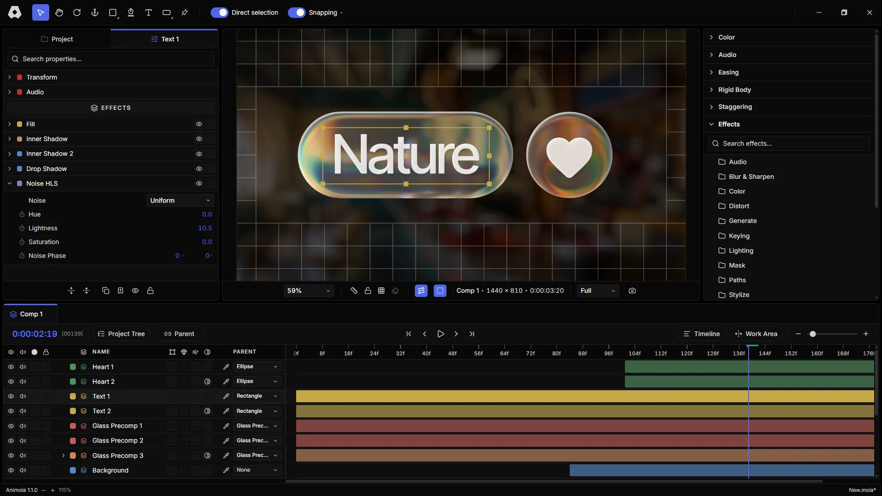Open the Distort effects folder

tap(734, 206)
